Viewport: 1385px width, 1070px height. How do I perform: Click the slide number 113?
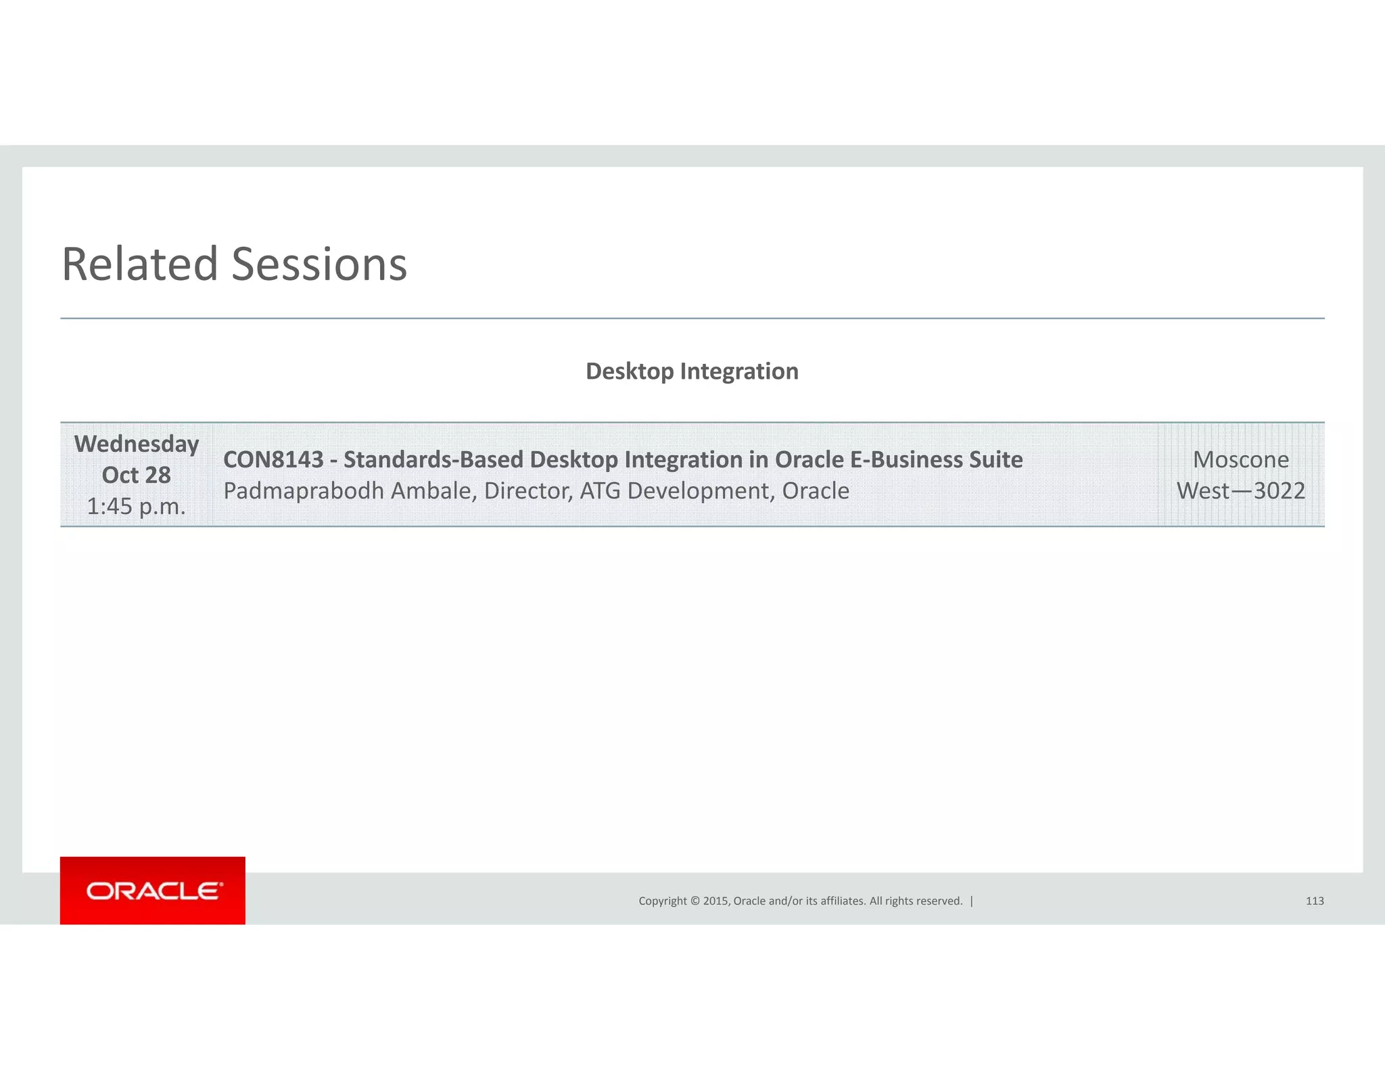[1315, 901]
